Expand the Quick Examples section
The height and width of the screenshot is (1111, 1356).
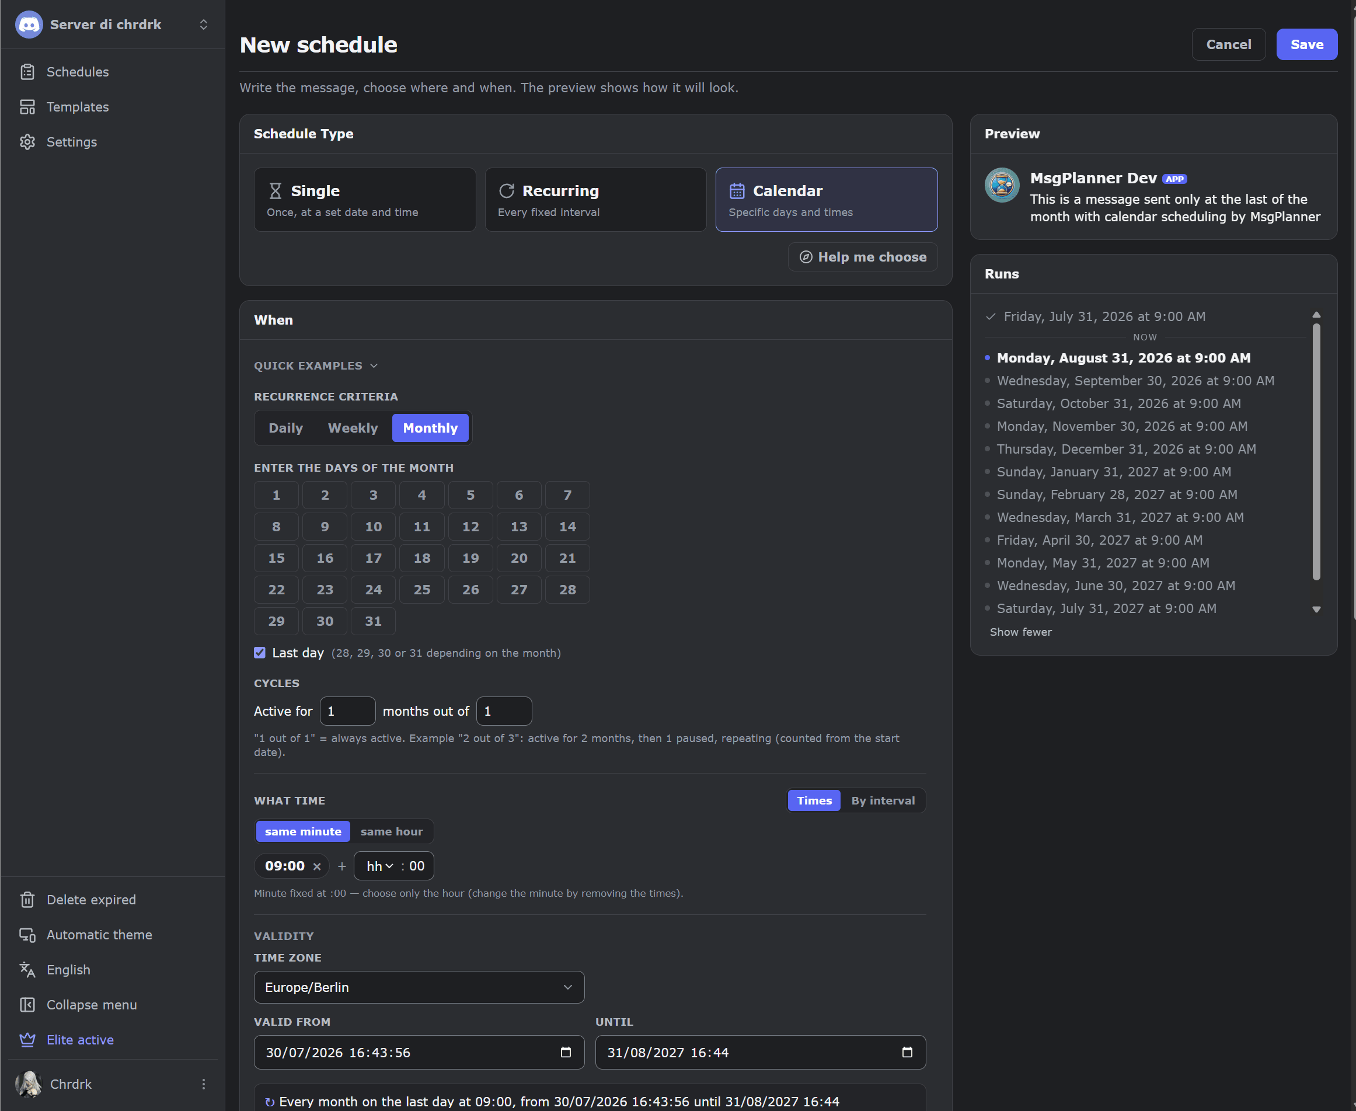[x=315, y=365]
